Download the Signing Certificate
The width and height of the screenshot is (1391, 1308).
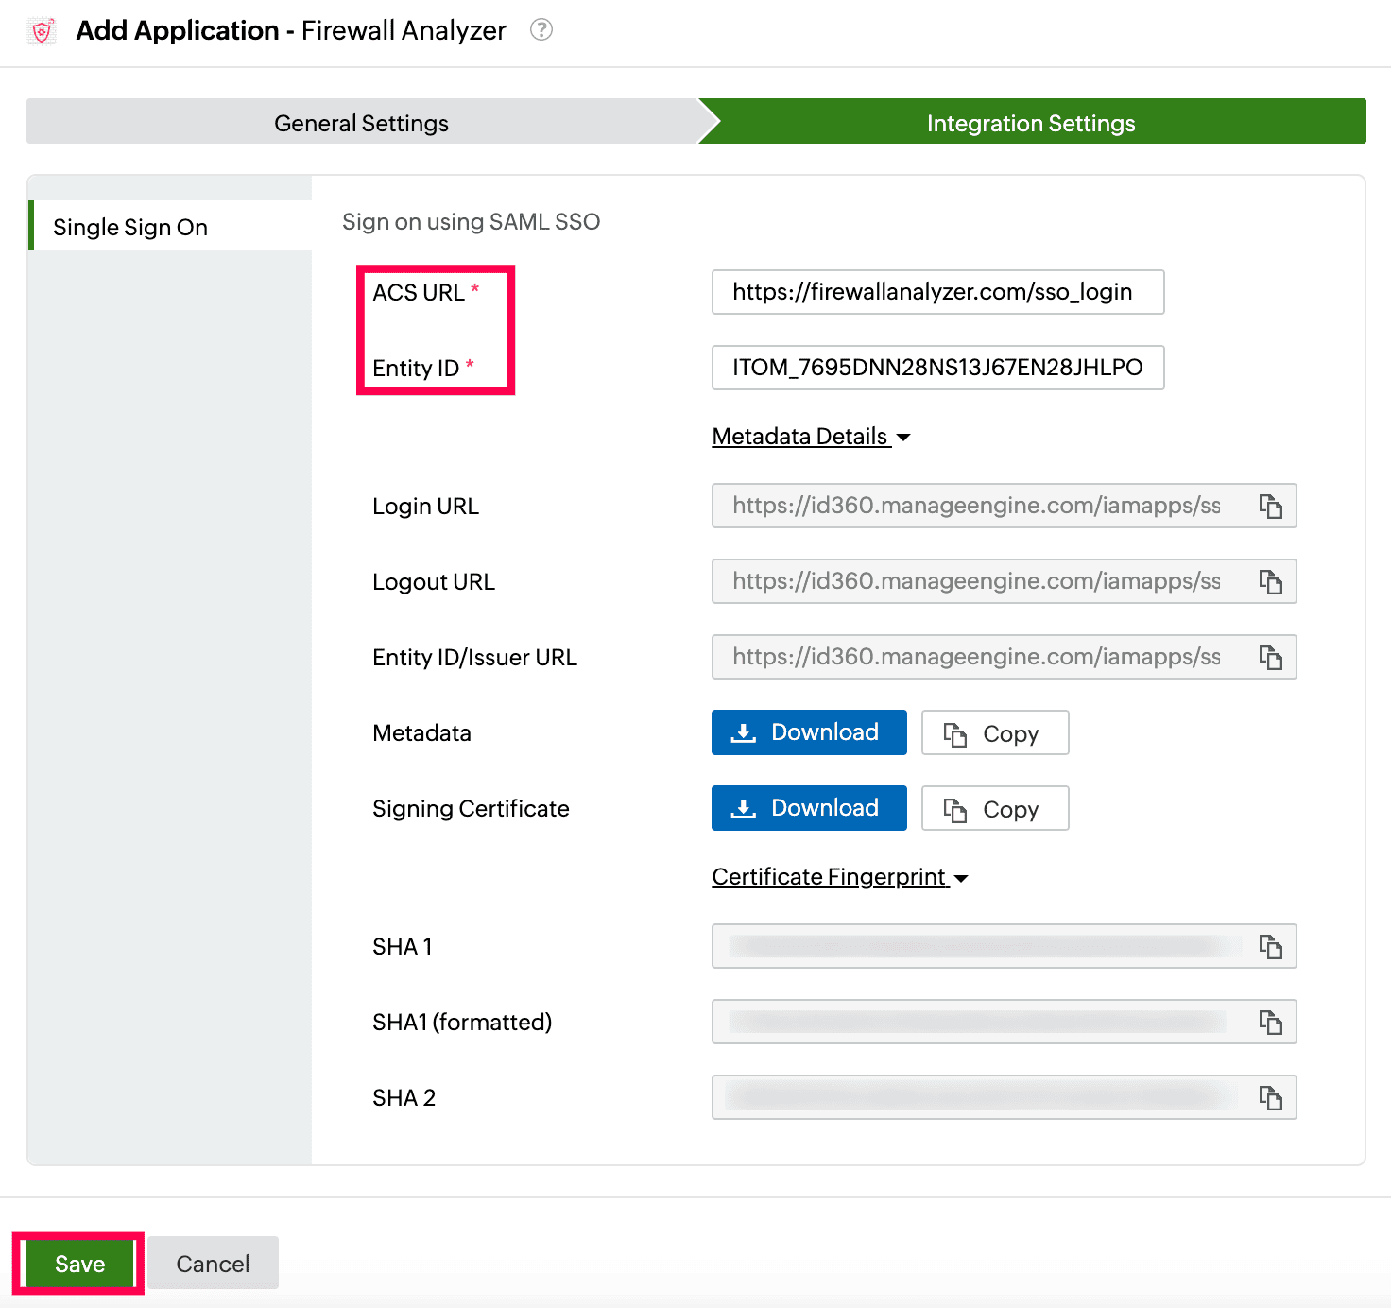coord(809,808)
